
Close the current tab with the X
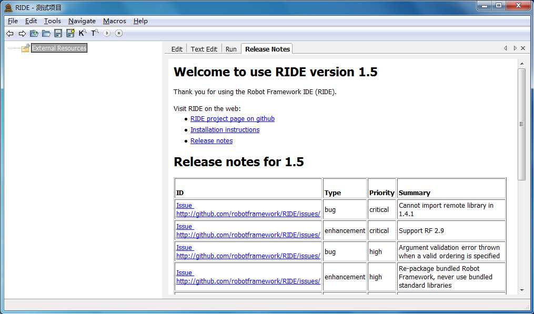click(523, 48)
